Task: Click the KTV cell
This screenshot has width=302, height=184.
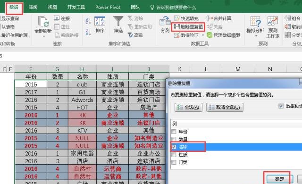Action: 82,131
